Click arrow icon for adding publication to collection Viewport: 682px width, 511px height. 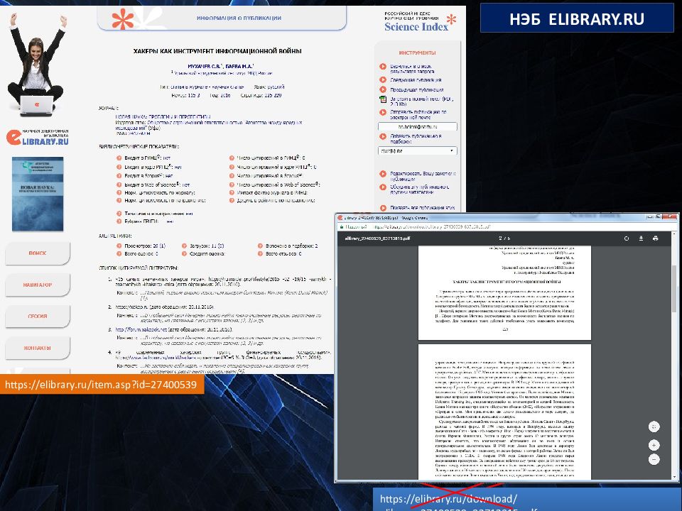click(383, 136)
